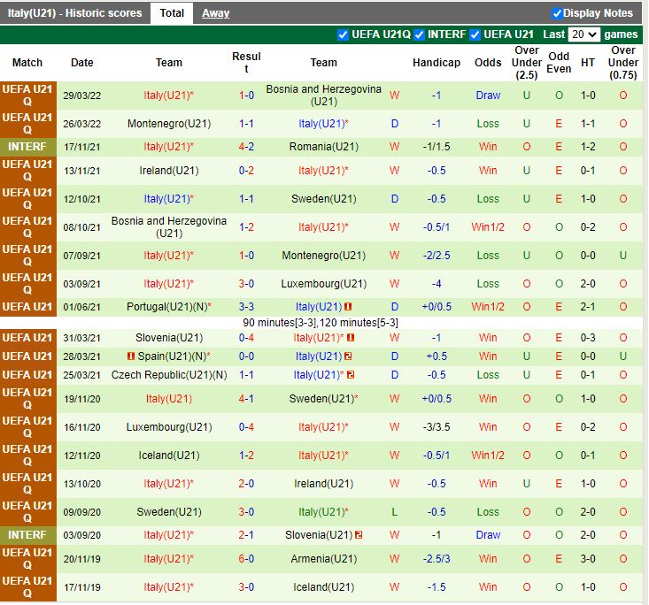Screen dimensions: 649x605
Task: Switch to the Away tab
Action: pyautogui.click(x=215, y=13)
